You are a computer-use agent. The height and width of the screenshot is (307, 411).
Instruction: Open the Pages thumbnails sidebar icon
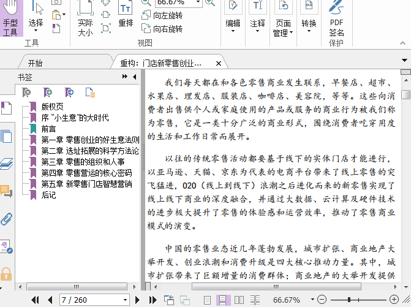click(x=6, y=136)
